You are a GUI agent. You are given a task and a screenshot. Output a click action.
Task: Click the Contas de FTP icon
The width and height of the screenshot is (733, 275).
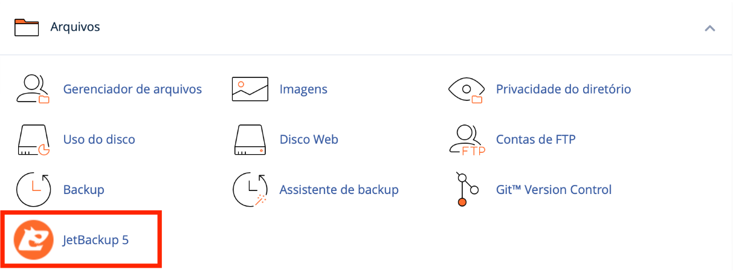click(x=466, y=140)
